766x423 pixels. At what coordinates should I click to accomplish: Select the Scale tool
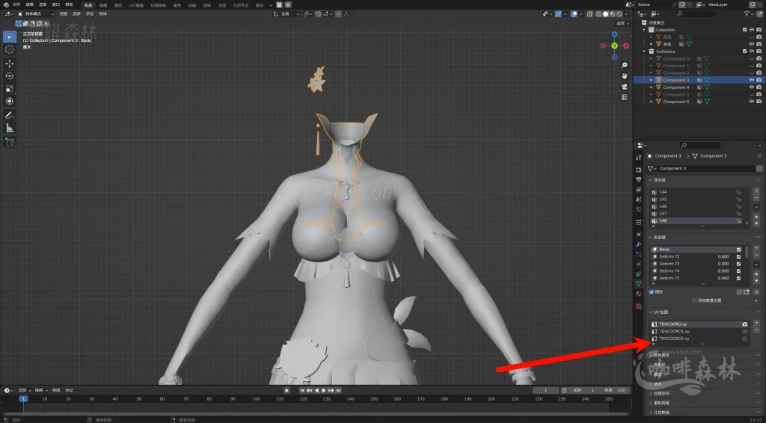[9, 88]
